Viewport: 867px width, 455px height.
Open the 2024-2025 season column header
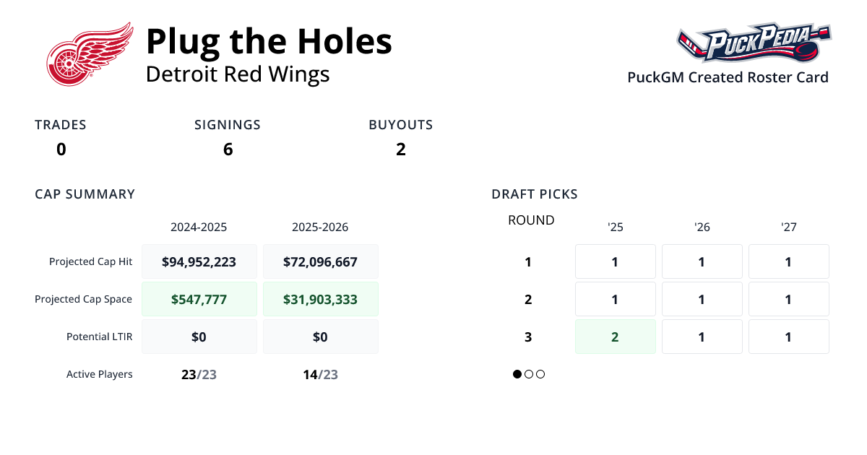pos(199,227)
